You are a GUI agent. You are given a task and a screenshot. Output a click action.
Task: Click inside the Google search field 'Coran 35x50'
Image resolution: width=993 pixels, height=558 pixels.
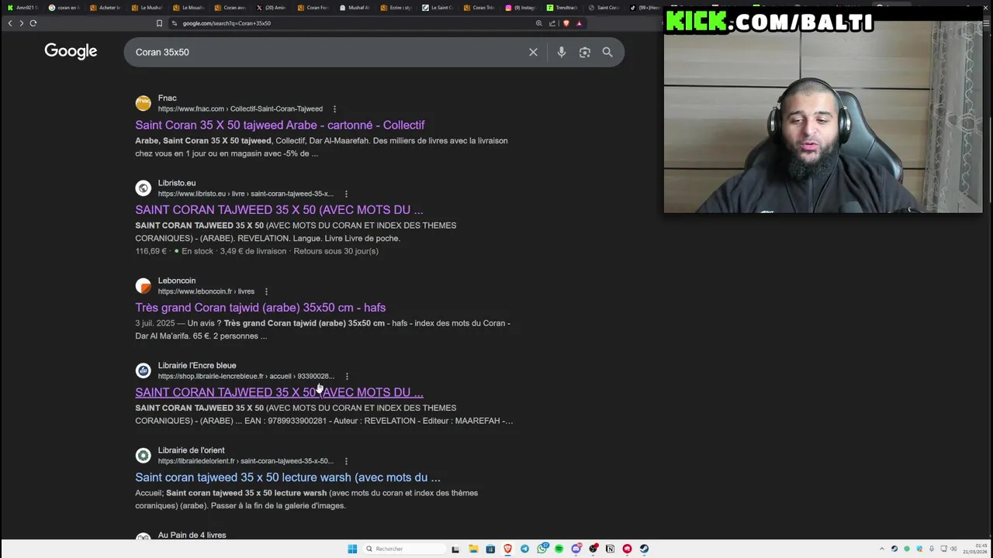coord(326,52)
